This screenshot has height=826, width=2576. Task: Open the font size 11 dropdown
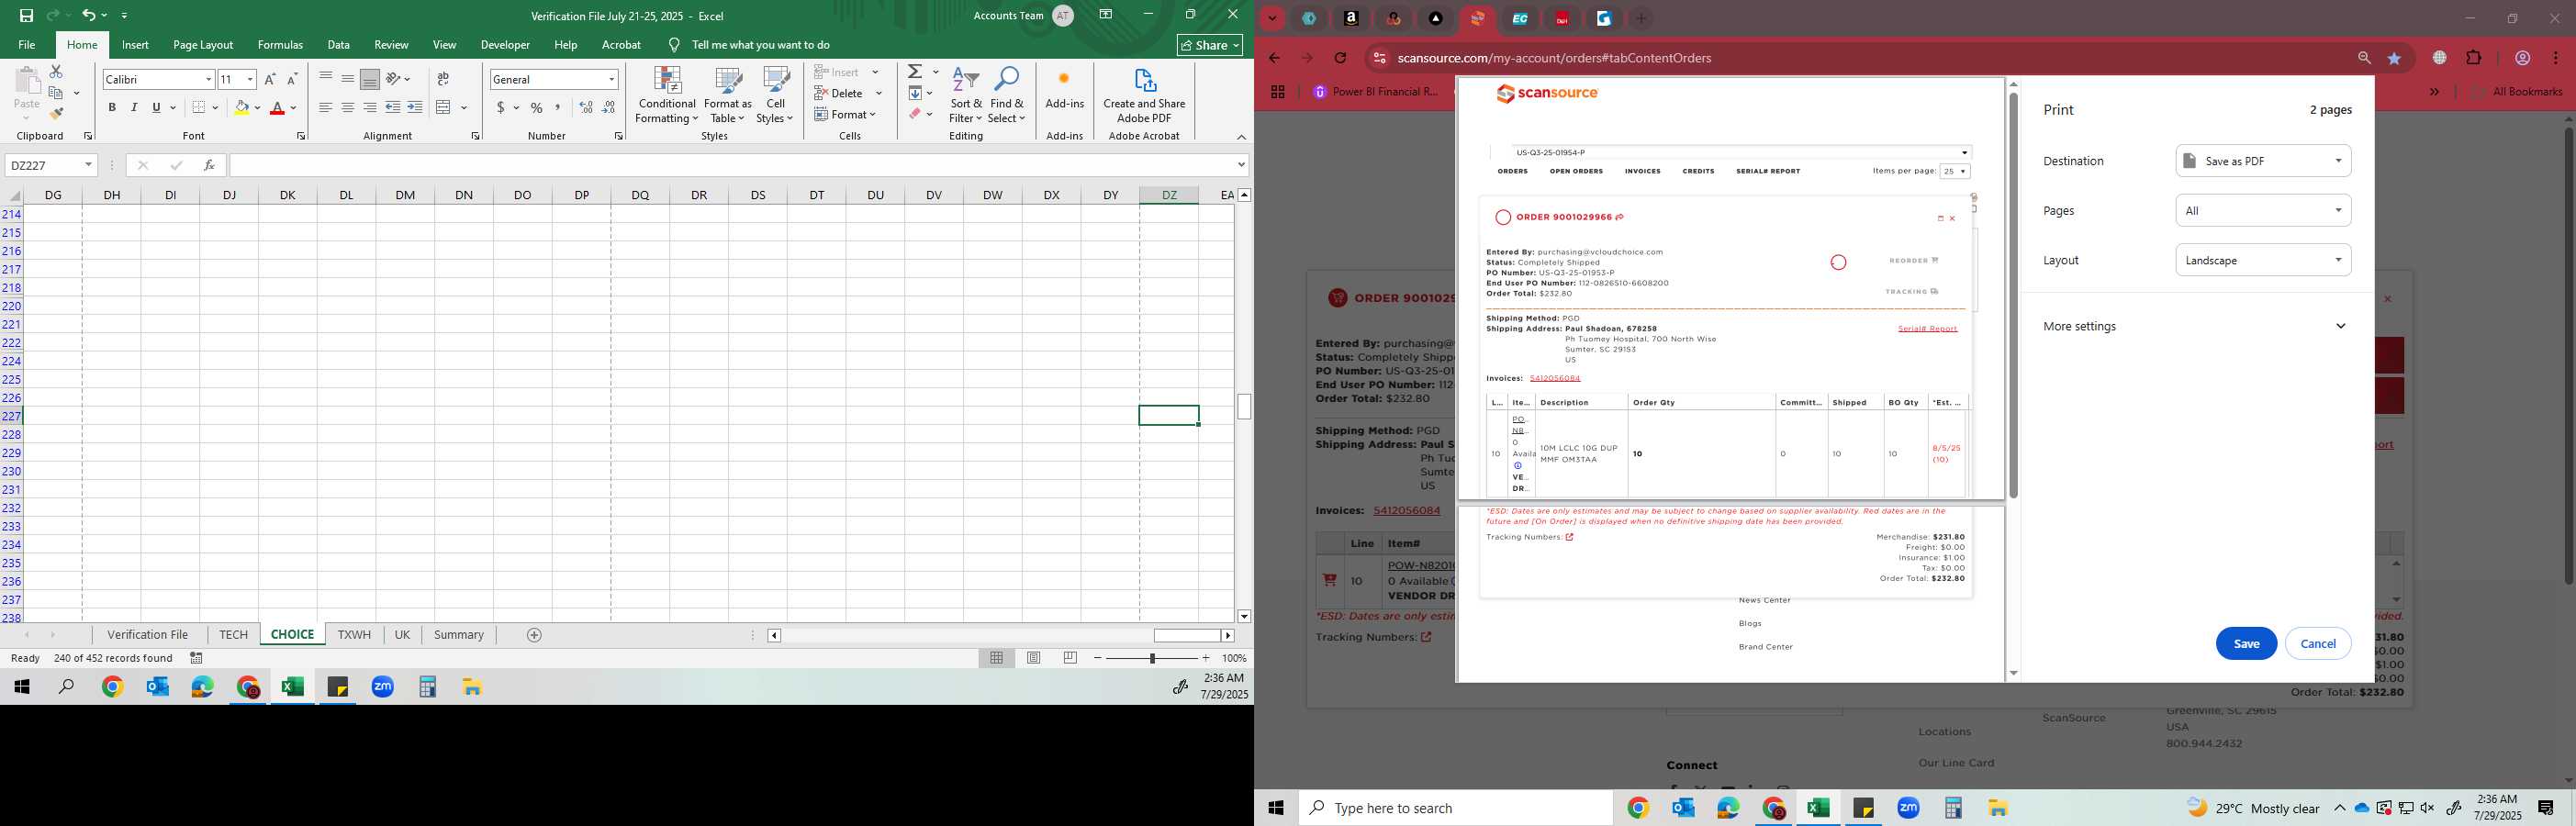pyautogui.click(x=250, y=79)
